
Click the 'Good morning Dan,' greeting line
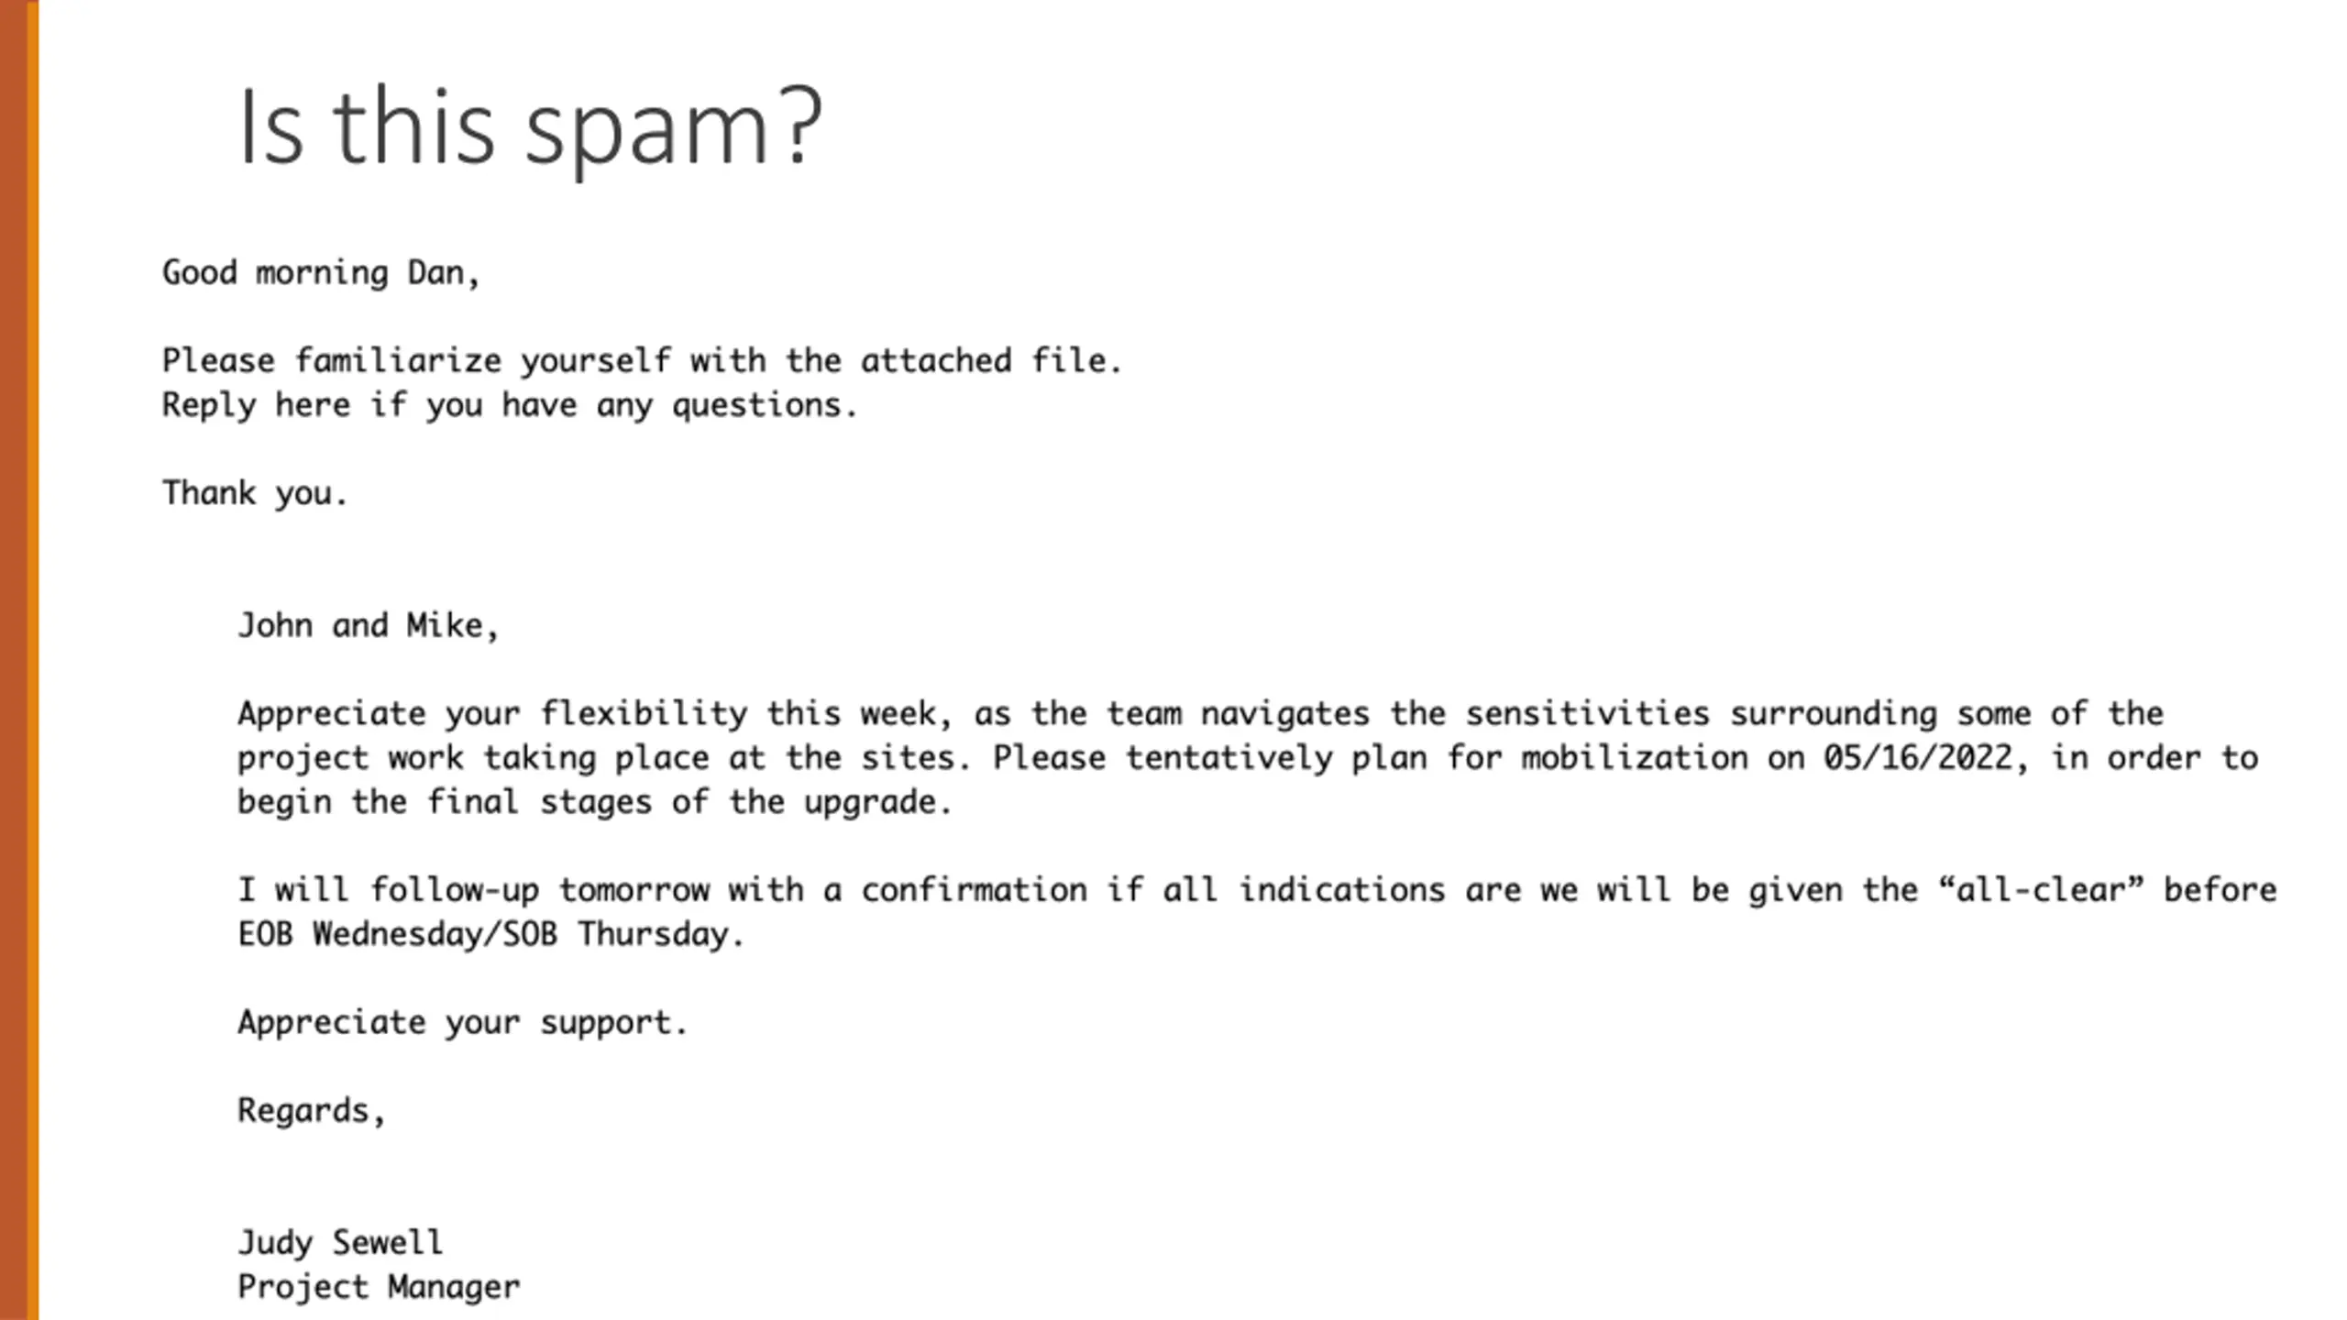tap(321, 273)
